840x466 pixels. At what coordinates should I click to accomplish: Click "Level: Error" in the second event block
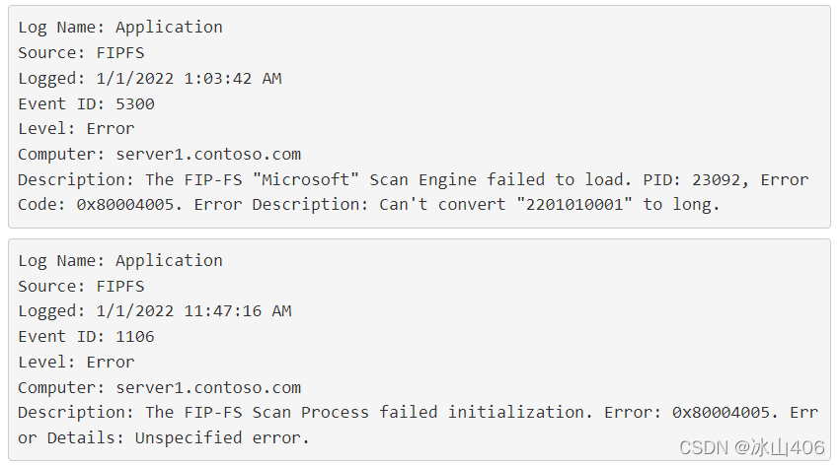click(x=76, y=363)
